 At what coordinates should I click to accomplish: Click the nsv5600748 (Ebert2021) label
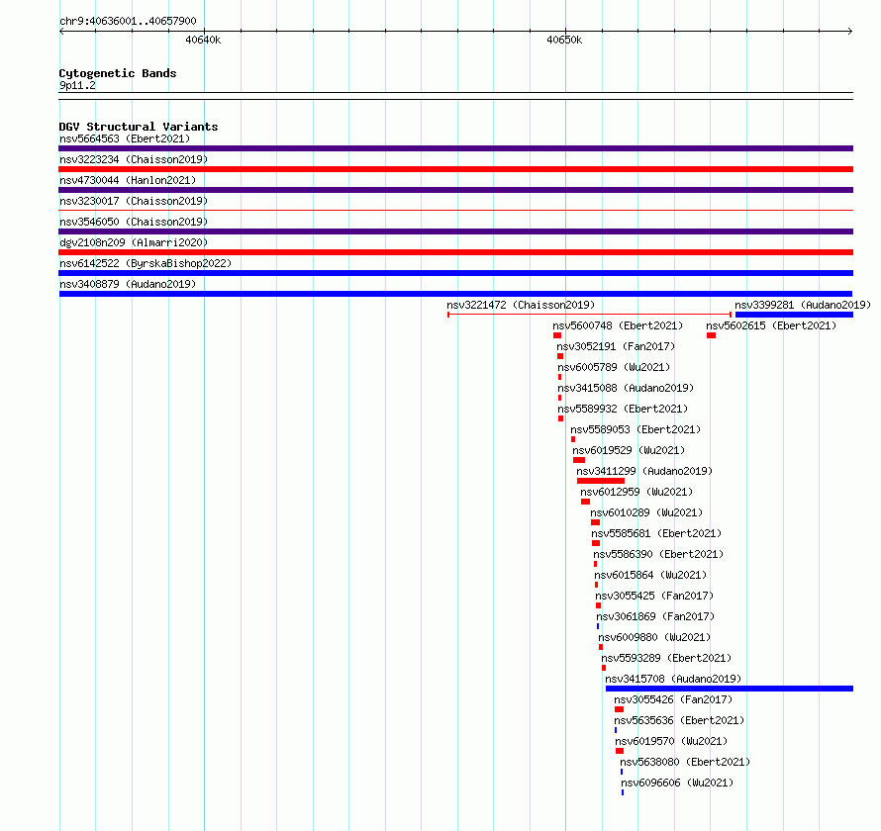click(x=618, y=325)
